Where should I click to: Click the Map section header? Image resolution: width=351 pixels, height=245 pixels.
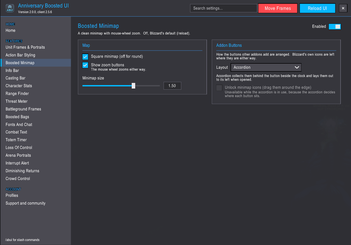[x=86, y=45]
